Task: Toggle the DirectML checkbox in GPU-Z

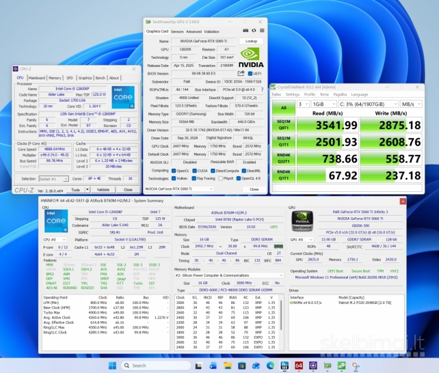Action: click(x=244, y=171)
